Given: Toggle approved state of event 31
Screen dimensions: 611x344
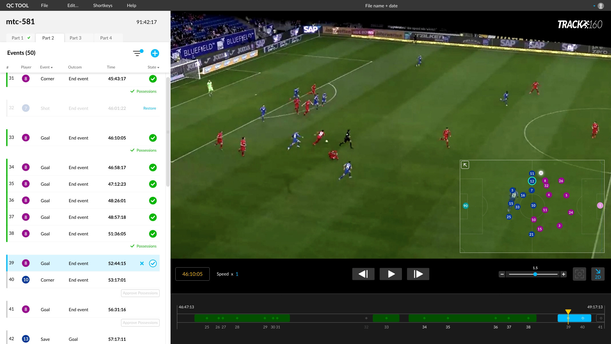Looking at the screenshot, I should pos(153,79).
